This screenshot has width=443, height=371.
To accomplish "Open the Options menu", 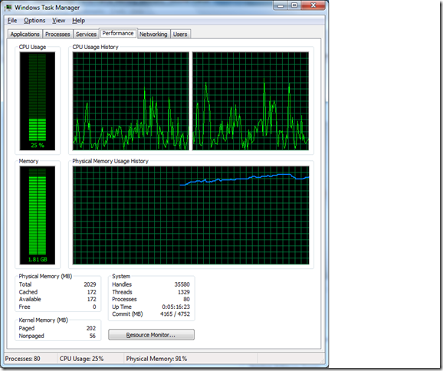I will [34, 21].
